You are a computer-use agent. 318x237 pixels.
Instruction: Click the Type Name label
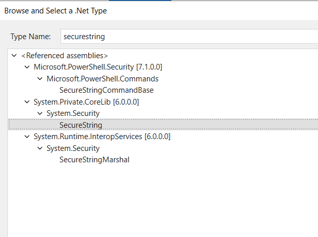tap(30, 37)
